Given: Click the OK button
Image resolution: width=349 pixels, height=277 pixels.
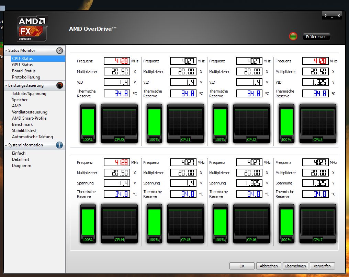Looking at the screenshot, I should 242,266.
